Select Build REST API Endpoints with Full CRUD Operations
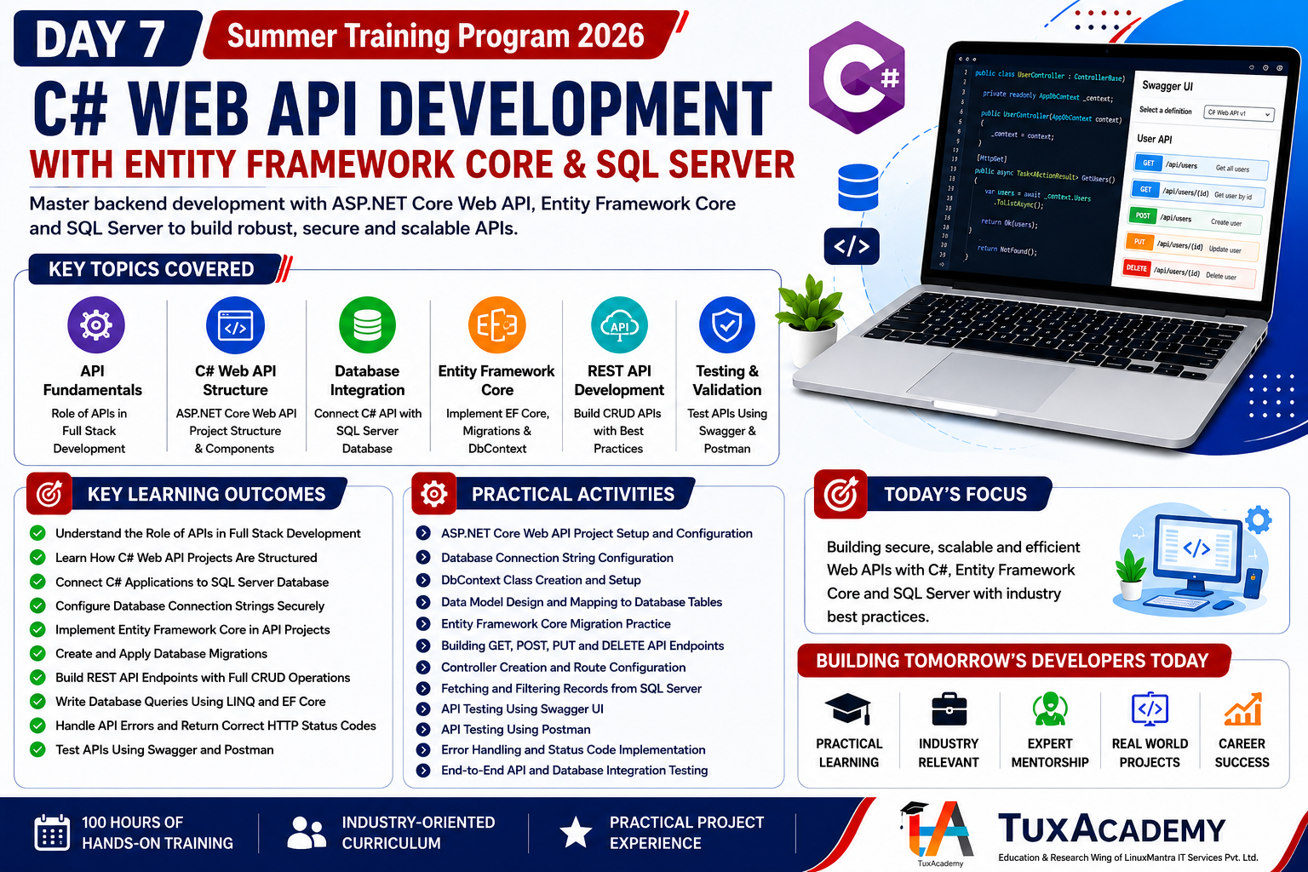 [x=203, y=678]
